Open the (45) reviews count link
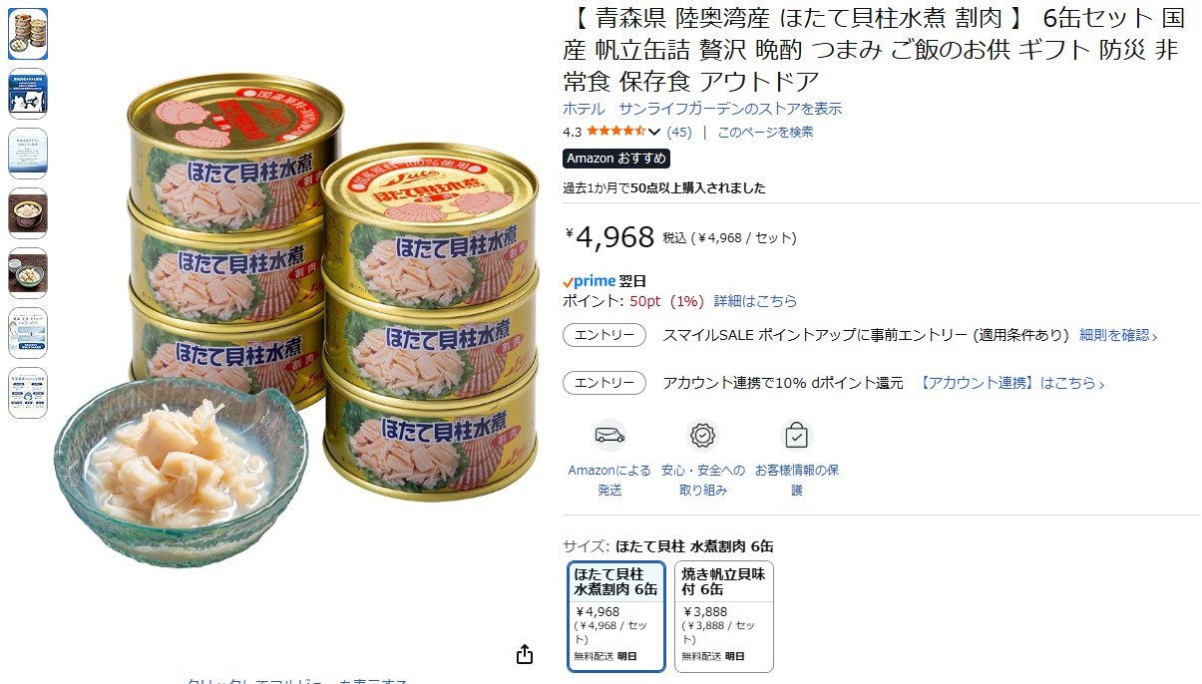 679,132
